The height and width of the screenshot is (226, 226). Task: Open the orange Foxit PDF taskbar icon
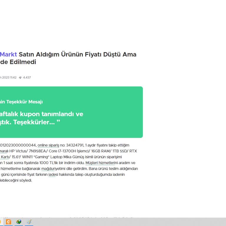[x=8, y=222]
